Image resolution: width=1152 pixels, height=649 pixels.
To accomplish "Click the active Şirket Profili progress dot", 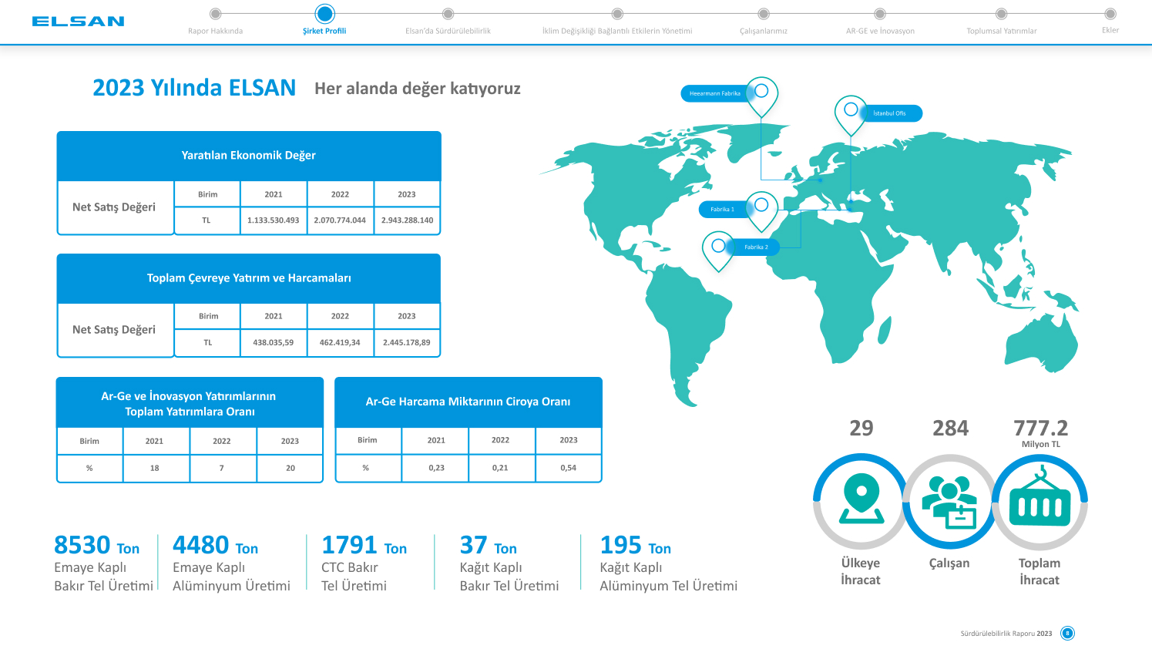I will tap(324, 14).
